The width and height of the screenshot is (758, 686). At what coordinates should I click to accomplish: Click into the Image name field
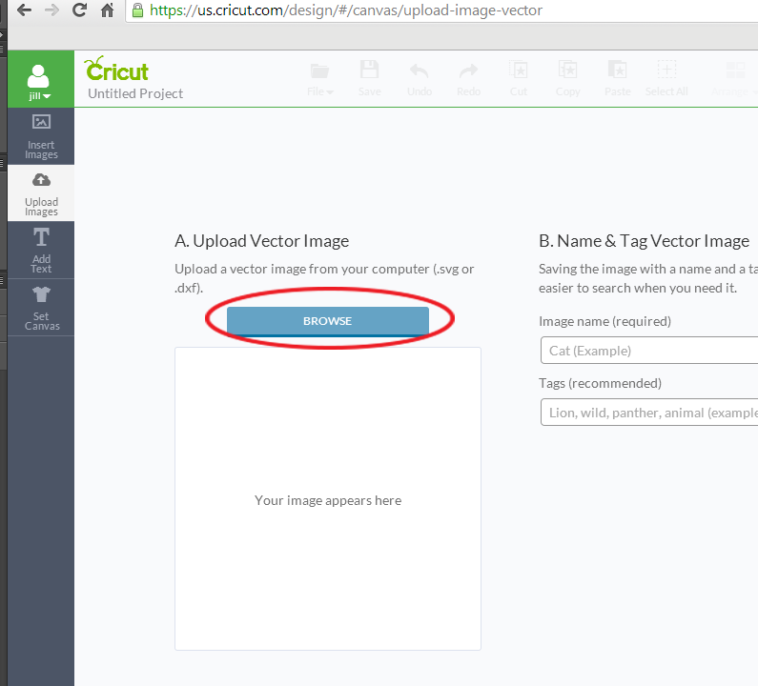click(648, 351)
